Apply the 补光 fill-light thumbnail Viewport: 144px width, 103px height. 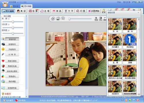click(115, 25)
